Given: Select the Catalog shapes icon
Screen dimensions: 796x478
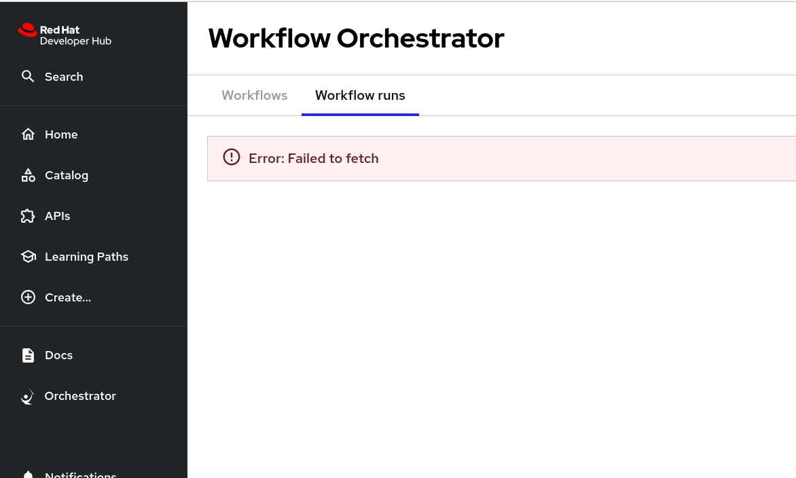Looking at the screenshot, I should coord(28,175).
